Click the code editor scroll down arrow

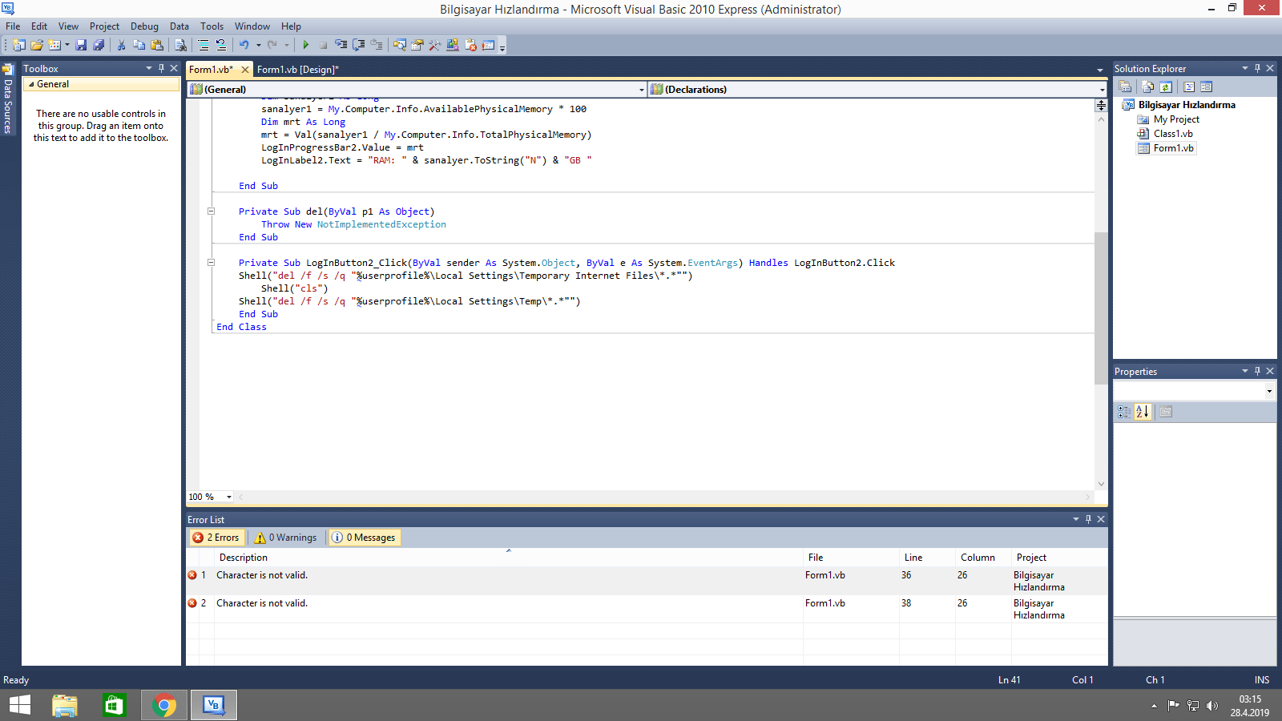click(x=1101, y=484)
